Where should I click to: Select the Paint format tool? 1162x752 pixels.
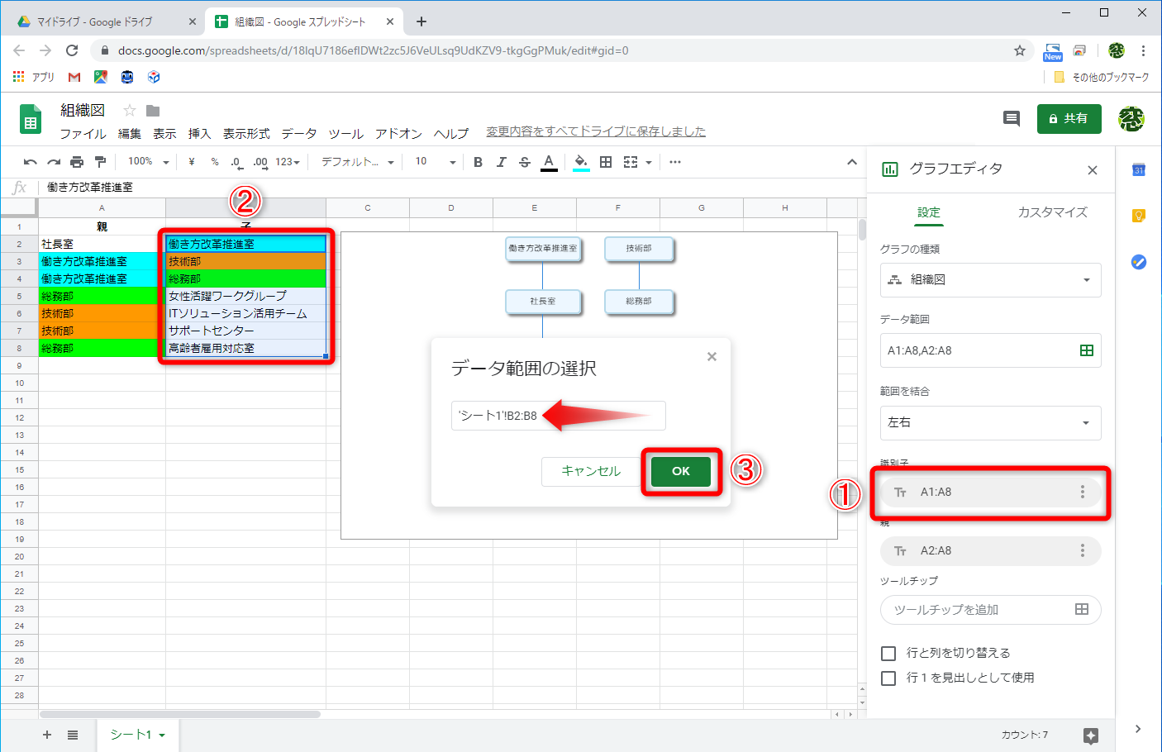coord(100,162)
